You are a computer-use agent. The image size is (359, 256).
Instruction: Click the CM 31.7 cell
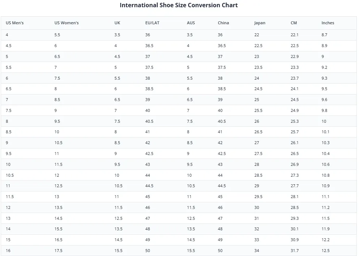click(x=294, y=251)
